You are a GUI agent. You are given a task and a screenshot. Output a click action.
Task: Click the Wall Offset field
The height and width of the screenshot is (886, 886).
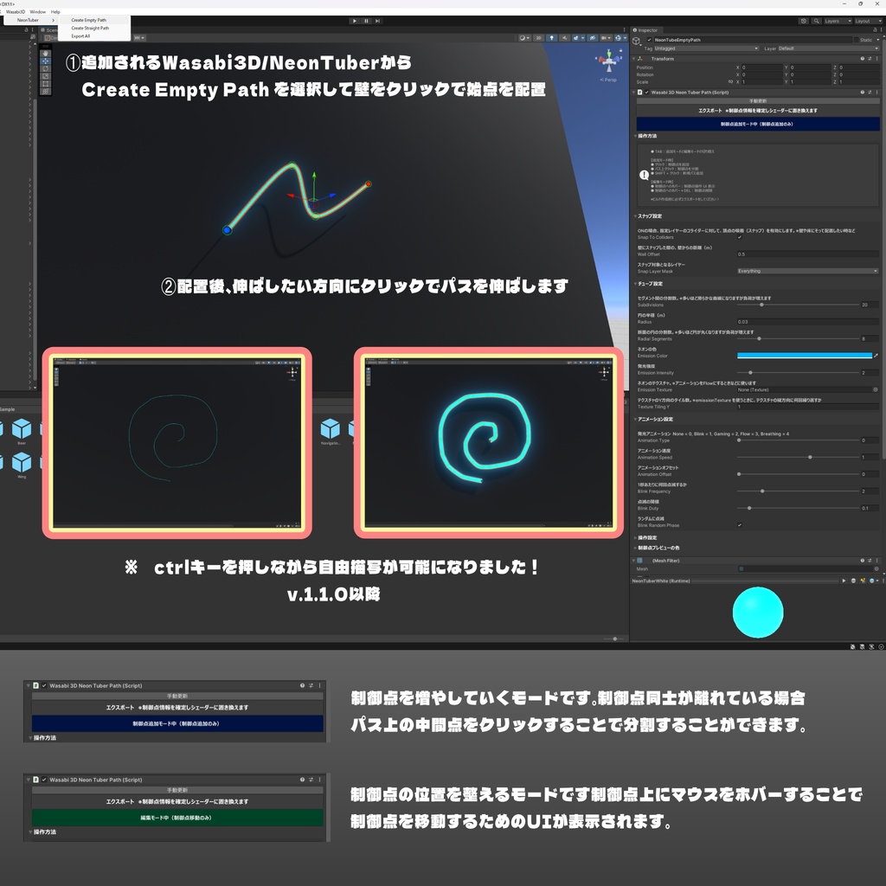tap(807, 254)
